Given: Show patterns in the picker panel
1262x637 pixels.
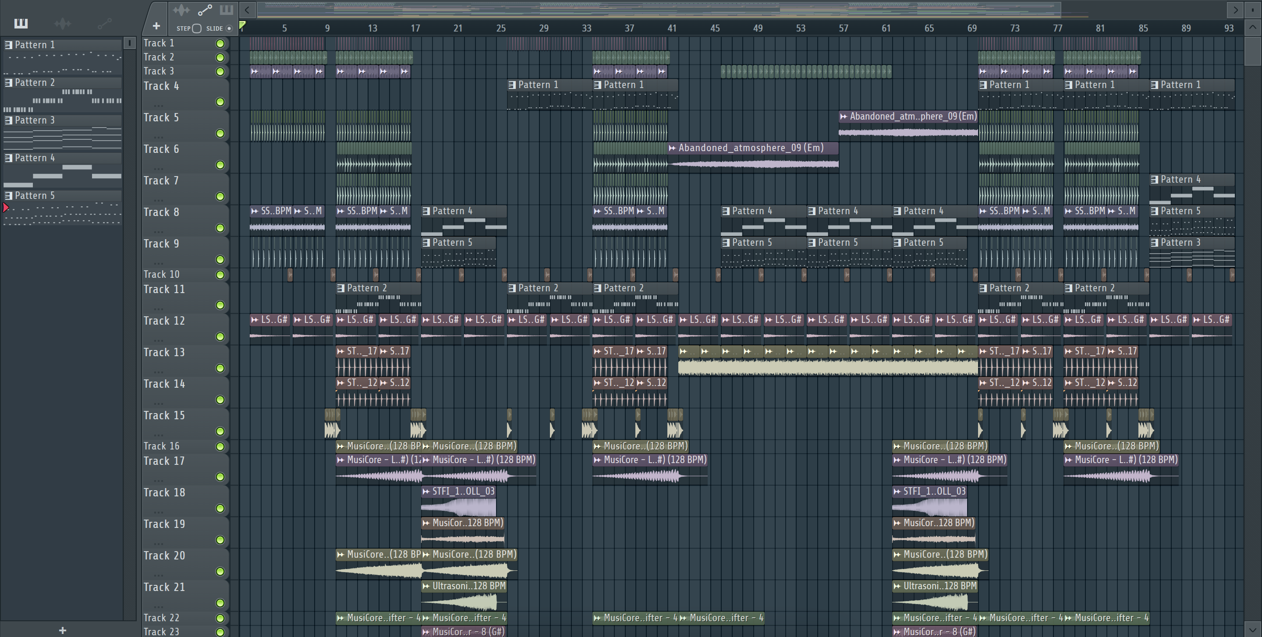Looking at the screenshot, I should click(x=21, y=23).
